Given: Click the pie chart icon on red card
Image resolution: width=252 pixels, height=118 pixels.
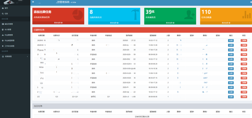Looking at the screenshot, I should coord(78,15).
